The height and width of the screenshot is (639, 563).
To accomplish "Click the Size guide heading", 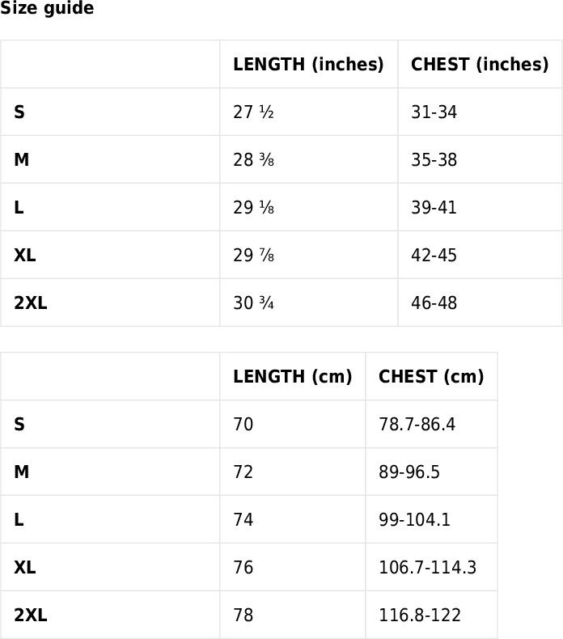I will [47, 8].
